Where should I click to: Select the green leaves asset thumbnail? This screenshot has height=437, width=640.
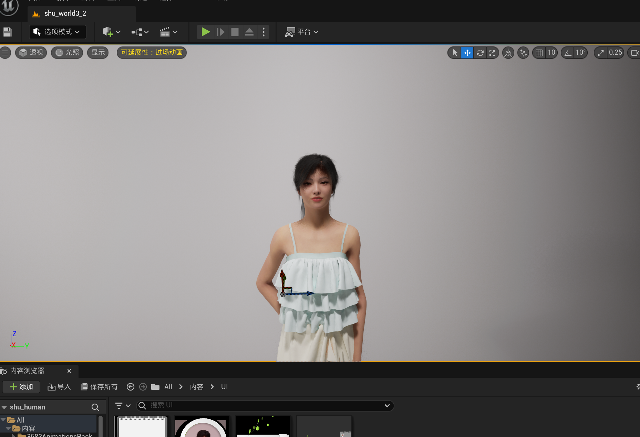pos(263,426)
